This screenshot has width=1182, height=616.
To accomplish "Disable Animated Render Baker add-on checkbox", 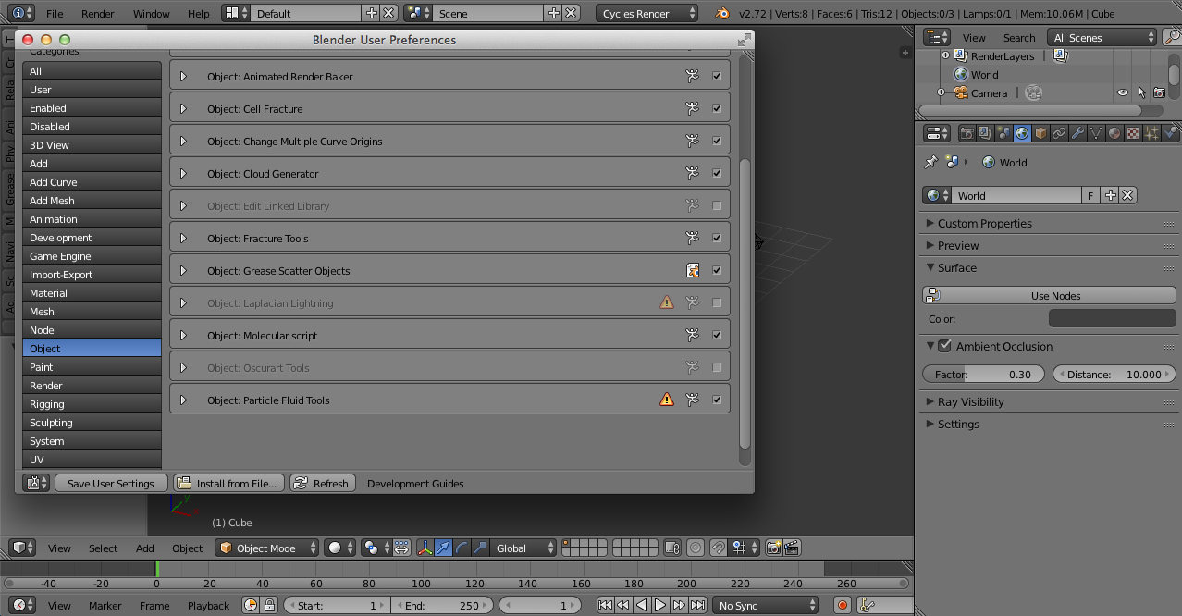I will click(717, 76).
